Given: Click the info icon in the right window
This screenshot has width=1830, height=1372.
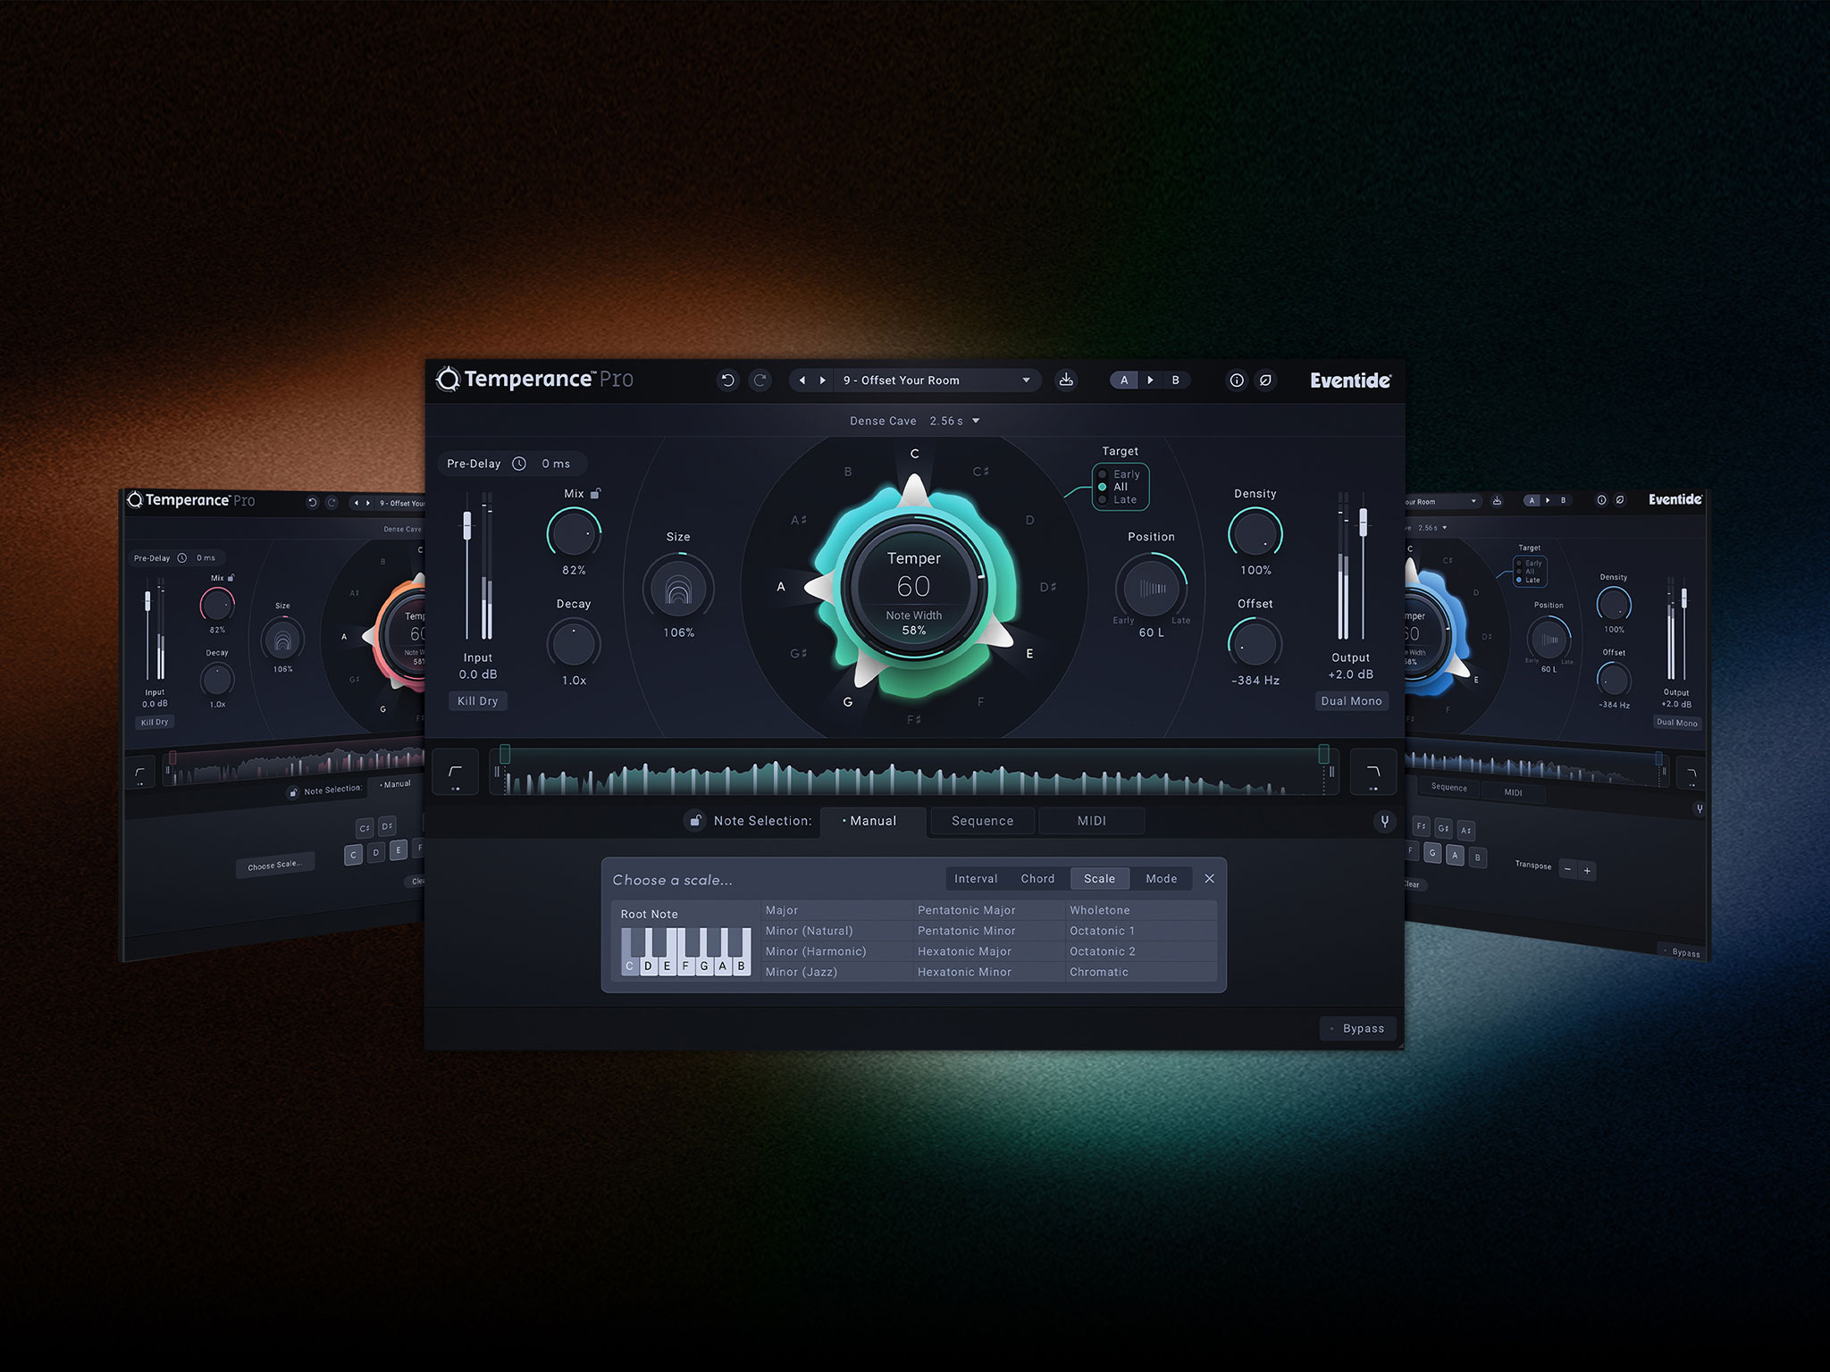Looking at the screenshot, I should [1601, 500].
